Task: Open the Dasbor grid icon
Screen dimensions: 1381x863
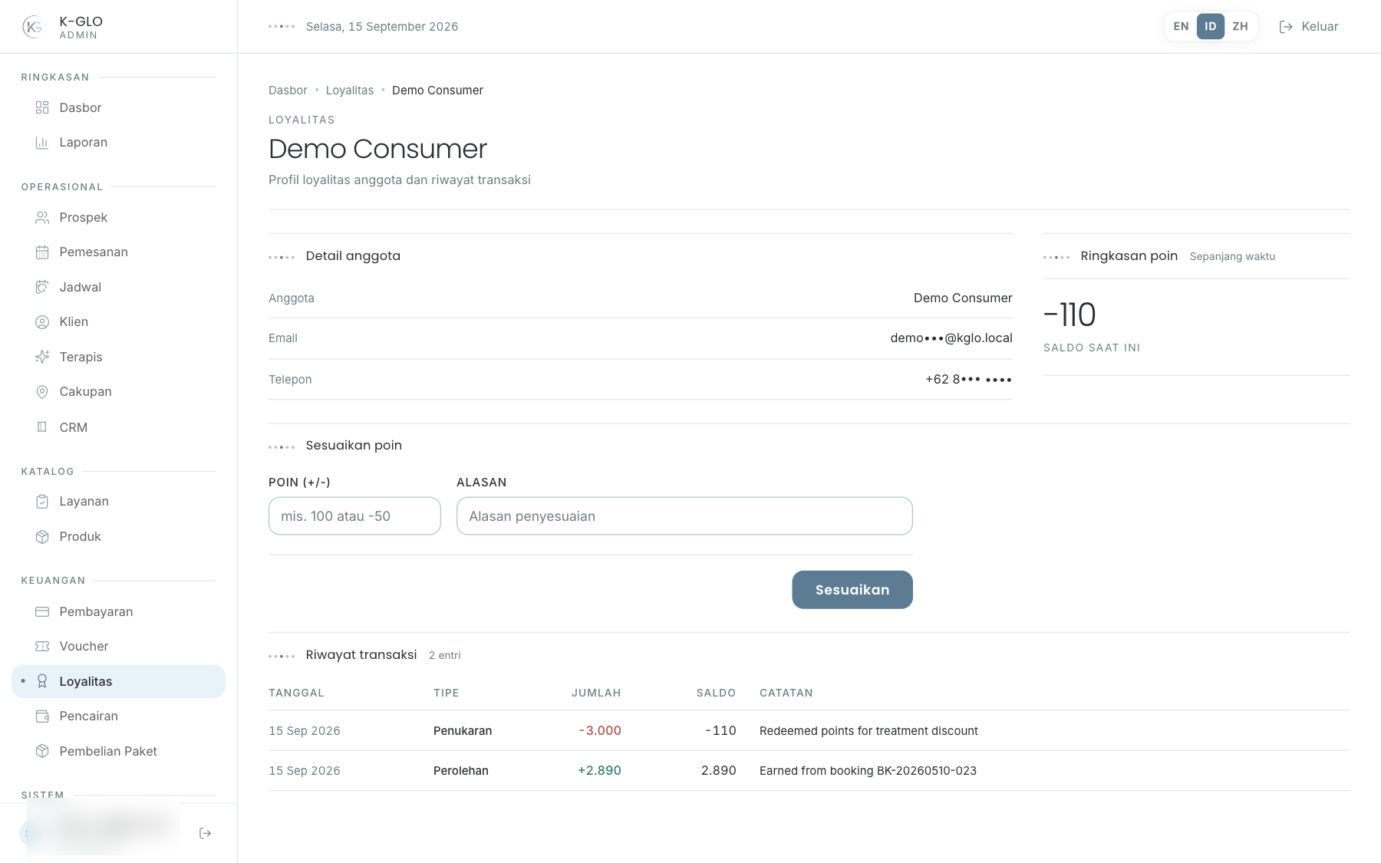Action: pyautogui.click(x=42, y=107)
